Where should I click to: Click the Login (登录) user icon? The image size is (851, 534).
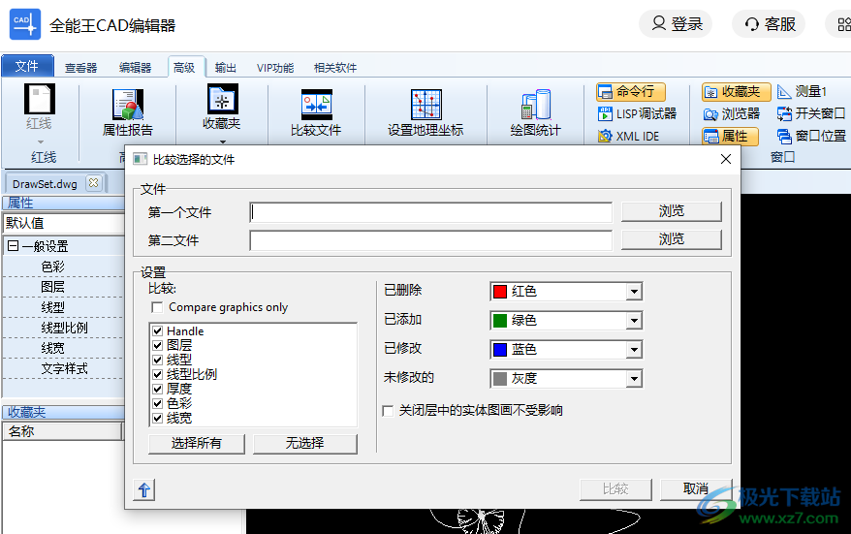(x=658, y=23)
